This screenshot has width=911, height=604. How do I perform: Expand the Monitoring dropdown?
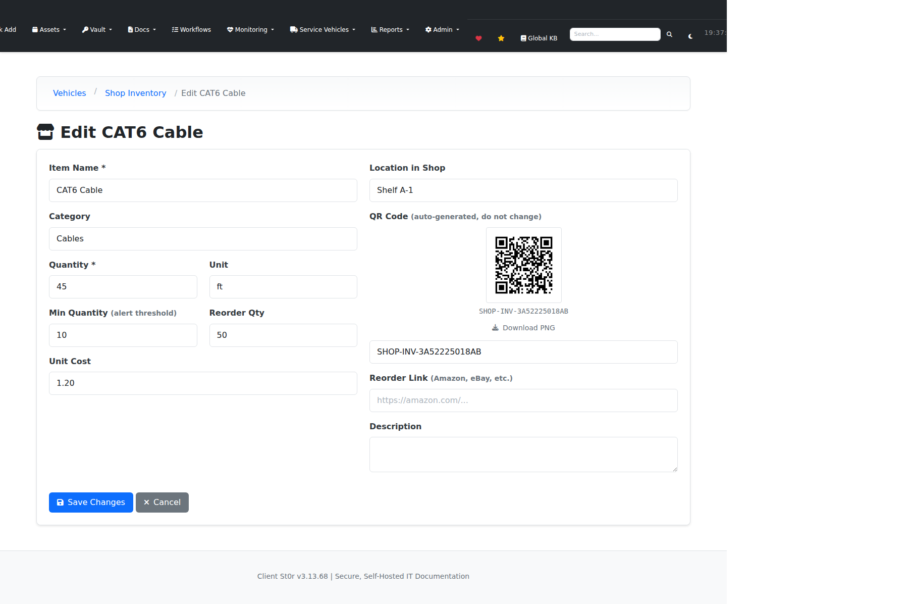point(250,30)
